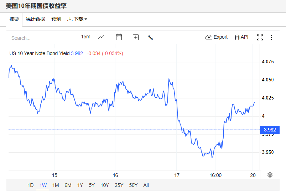Viewport: 286px width, 194px height.
Task: Click the 20 date axis label
Action: pos(253,175)
